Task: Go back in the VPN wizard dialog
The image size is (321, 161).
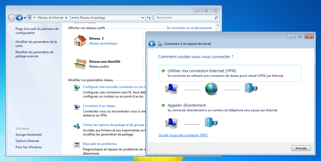Action: [152, 44]
